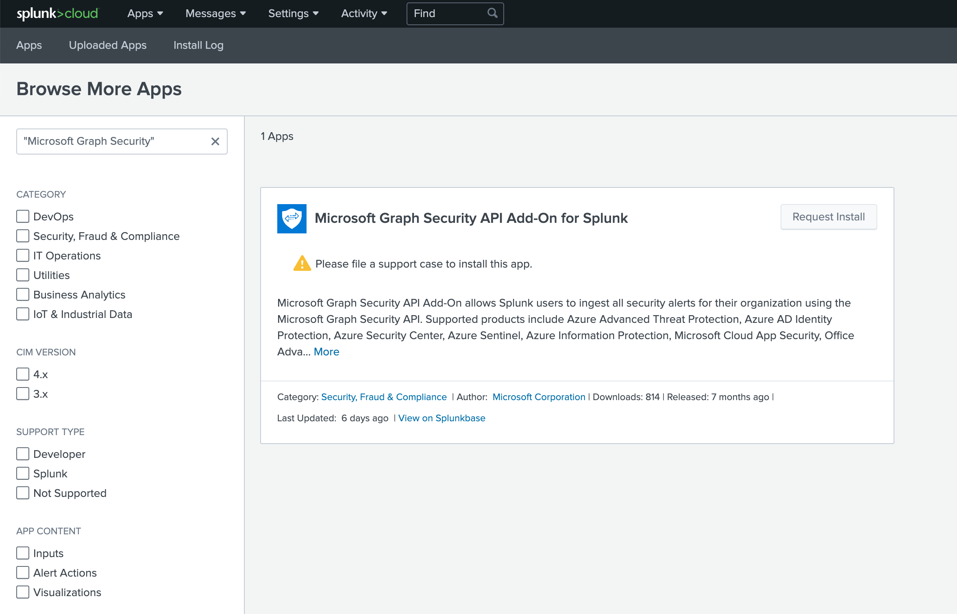This screenshot has height=614, width=957.
Task: Open the View on Splunkbase link
Action: pyautogui.click(x=442, y=418)
